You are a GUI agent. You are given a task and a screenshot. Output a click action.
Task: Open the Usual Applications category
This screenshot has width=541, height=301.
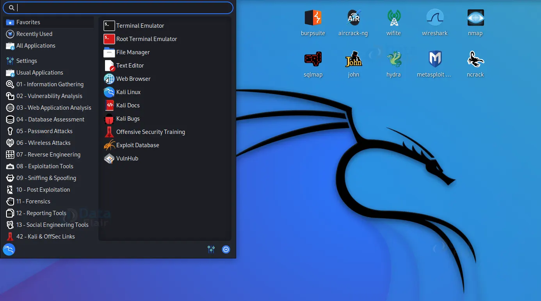(x=48, y=73)
